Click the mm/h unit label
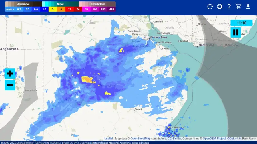The height and width of the screenshot is (144, 257). (x=10, y=9)
